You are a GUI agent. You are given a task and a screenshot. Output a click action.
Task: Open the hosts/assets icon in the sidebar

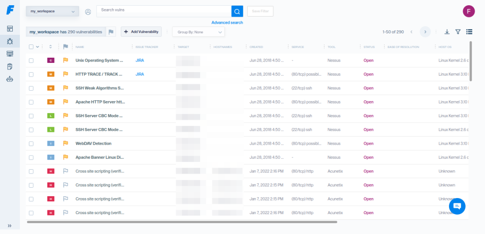pos(10,54)
